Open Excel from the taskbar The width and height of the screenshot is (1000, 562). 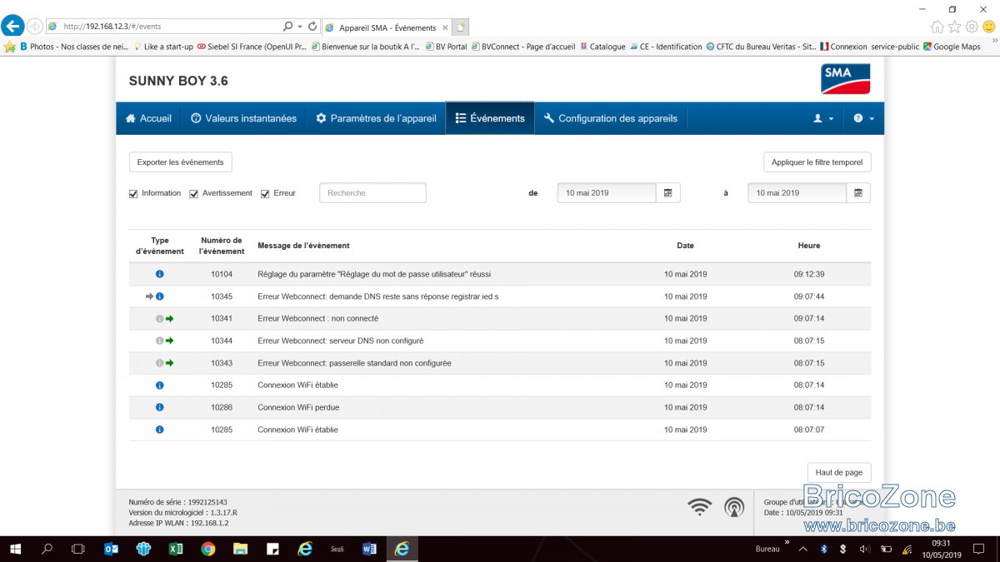[x=176, y=549]
